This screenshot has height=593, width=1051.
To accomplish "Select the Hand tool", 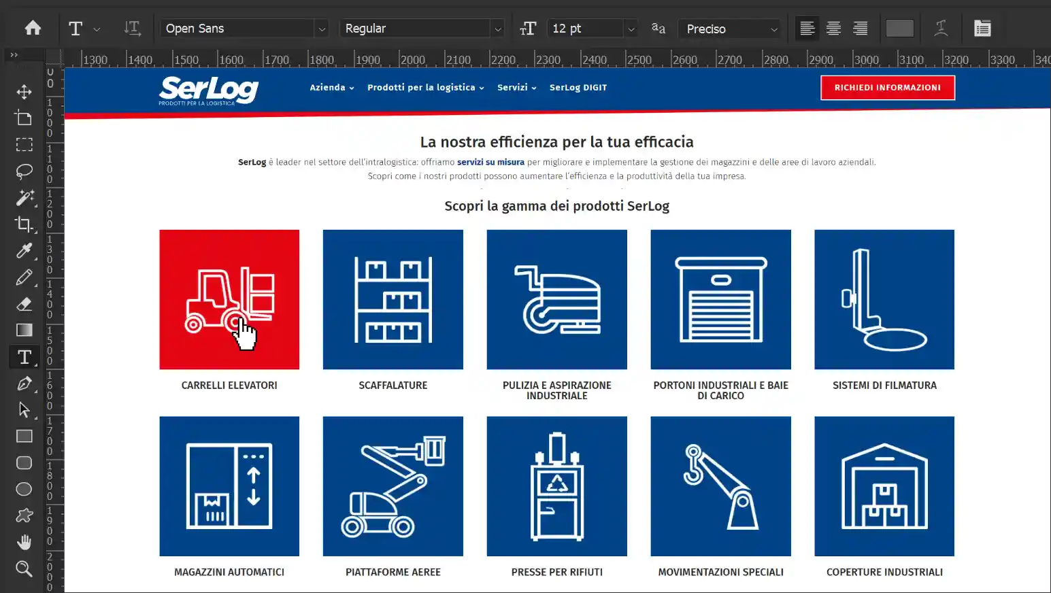I will pyautogui.click(x=24, y=542).
